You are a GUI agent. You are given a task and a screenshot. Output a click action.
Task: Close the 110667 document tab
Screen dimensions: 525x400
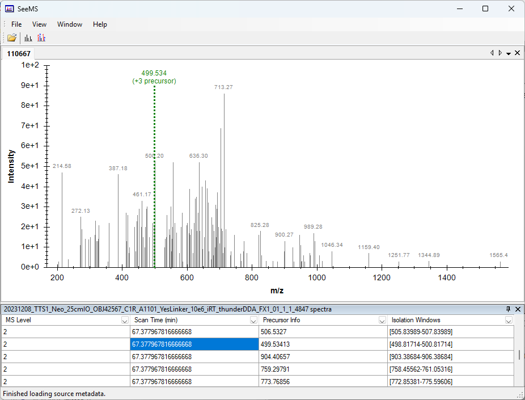[518, 53]
